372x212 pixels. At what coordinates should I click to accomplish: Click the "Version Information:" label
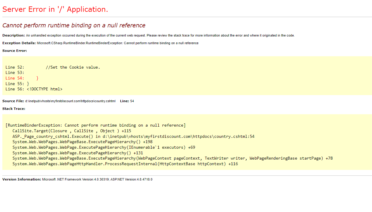[22, 179]
